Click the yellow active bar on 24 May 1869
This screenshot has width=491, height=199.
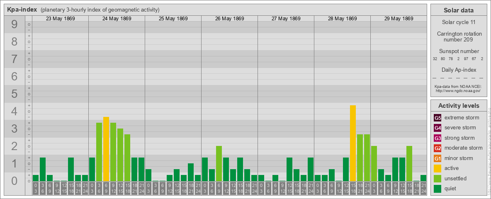(106, 149)
